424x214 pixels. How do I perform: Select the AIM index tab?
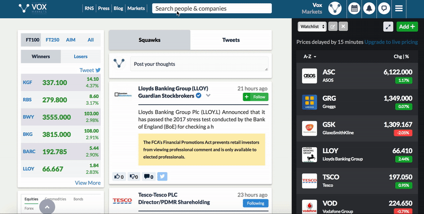[70, 40]
